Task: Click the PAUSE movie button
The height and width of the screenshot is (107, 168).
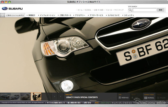Action: pos(161,98)
